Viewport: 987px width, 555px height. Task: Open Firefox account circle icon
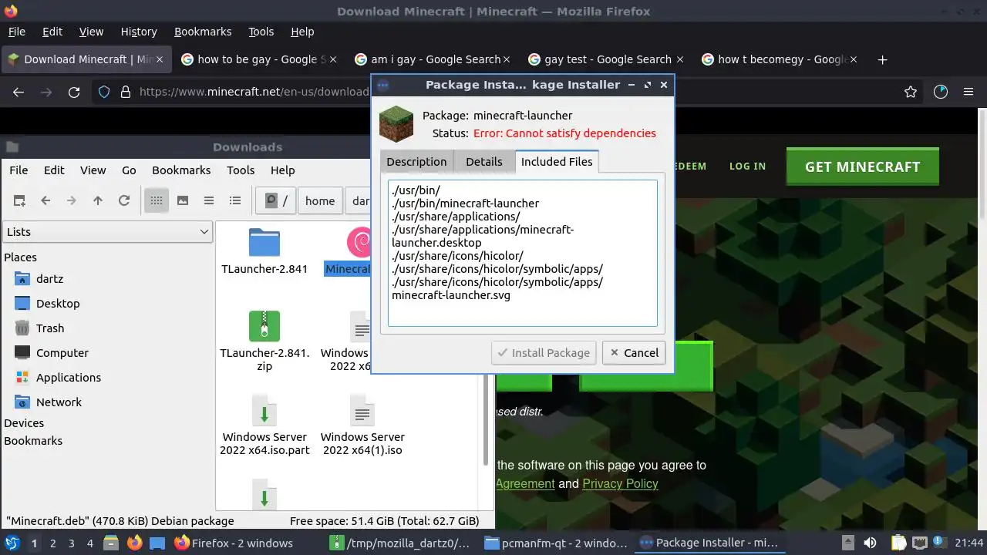point(940,92)
